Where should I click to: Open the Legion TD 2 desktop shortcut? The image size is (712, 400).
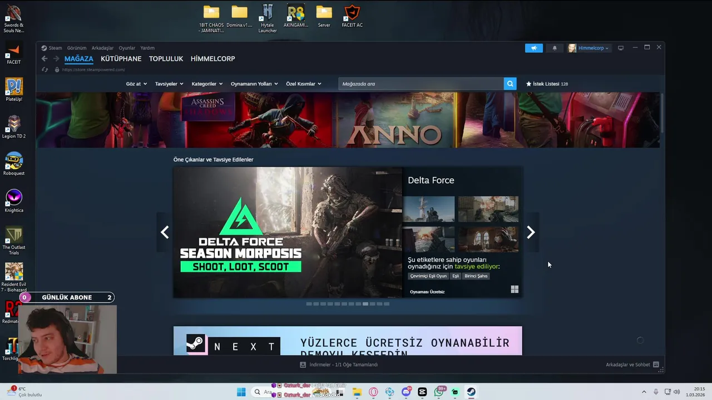(x=14, y=127)
